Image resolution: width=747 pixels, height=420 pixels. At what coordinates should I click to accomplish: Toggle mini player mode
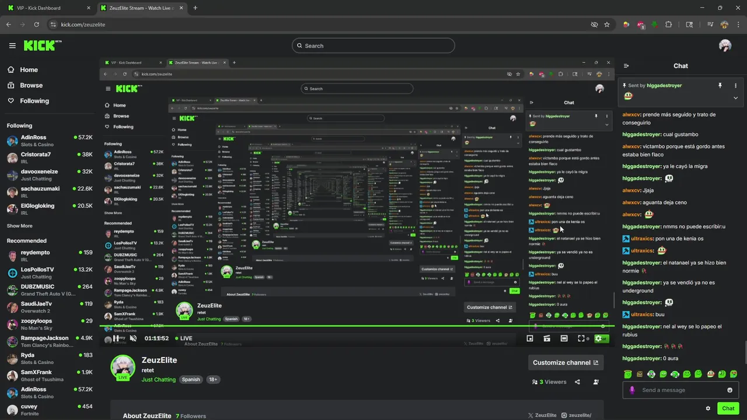click(x=530, y=338)
